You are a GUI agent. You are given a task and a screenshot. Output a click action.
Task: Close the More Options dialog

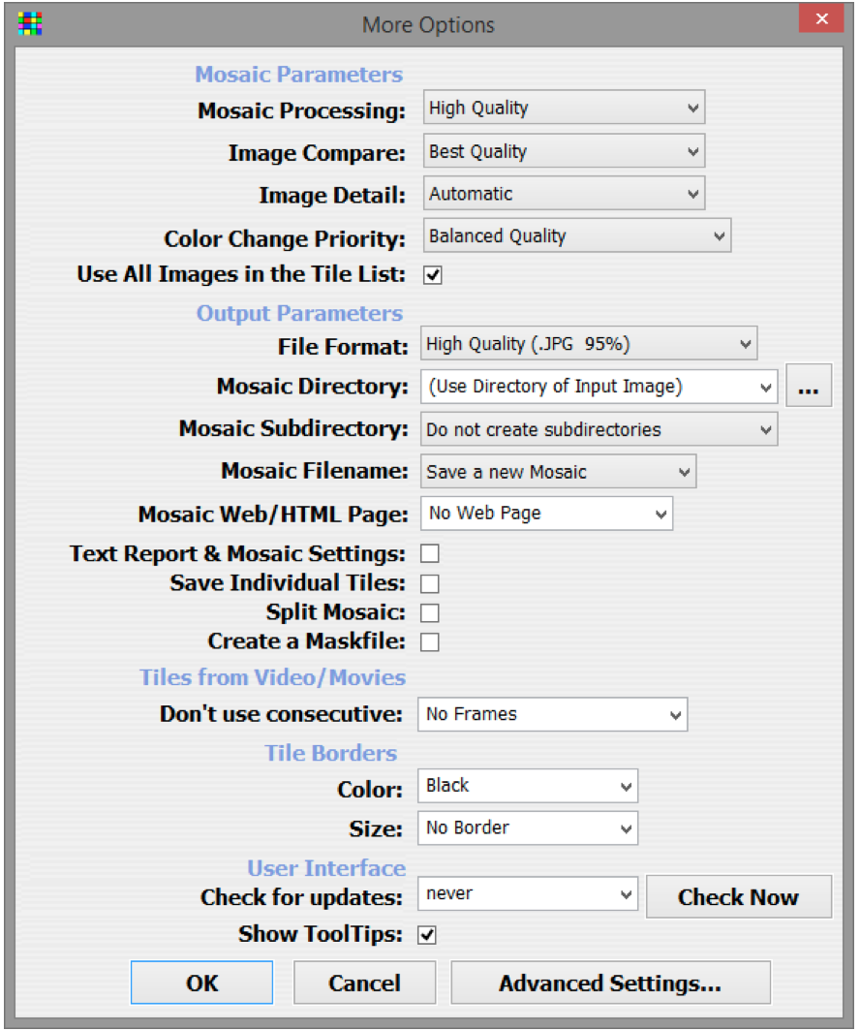pos(821,18)
